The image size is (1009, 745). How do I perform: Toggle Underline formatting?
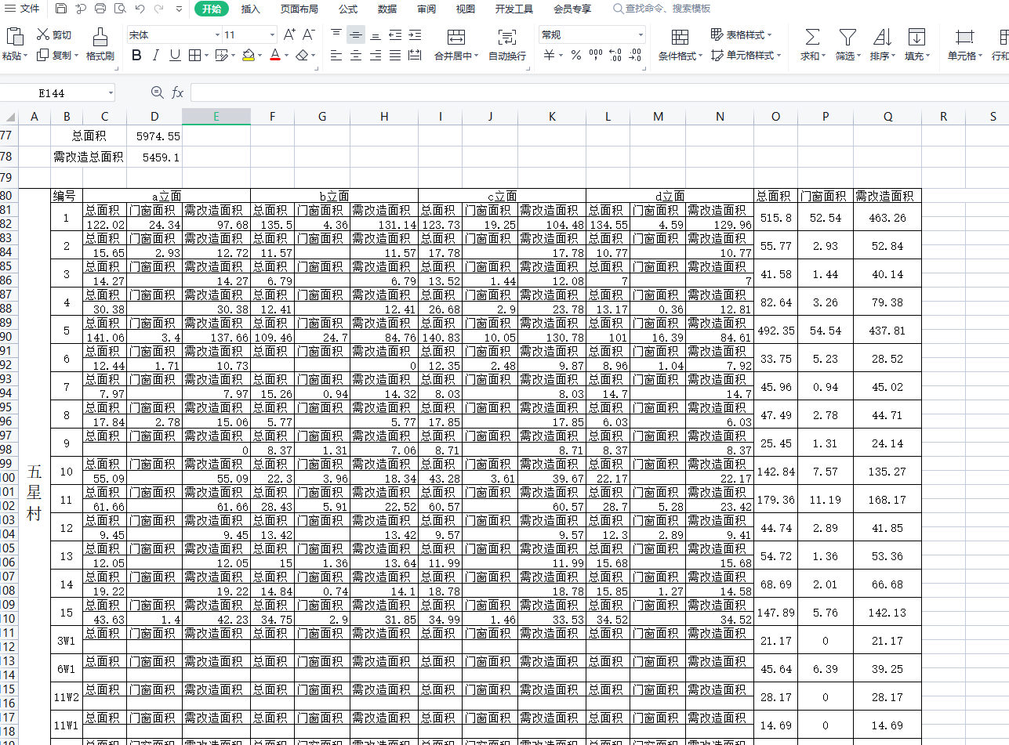tap(175, 55)
